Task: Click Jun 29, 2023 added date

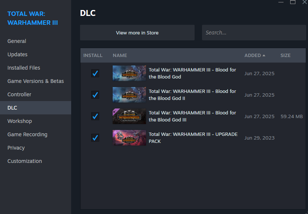Action: click(259, 138)
